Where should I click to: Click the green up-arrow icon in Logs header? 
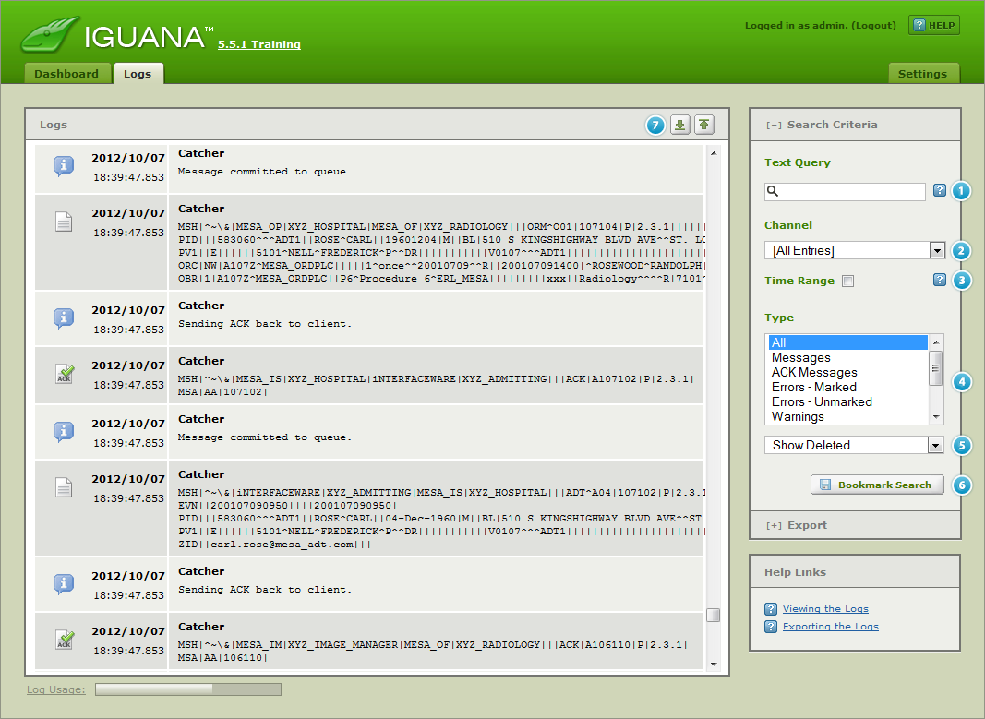704,126
